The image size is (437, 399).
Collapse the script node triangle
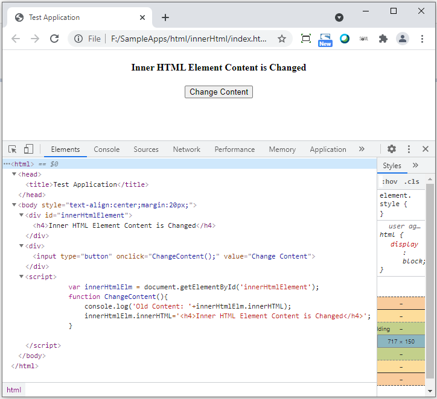click(x=21, y=277)
